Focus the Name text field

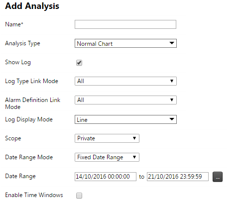point(125,24)
